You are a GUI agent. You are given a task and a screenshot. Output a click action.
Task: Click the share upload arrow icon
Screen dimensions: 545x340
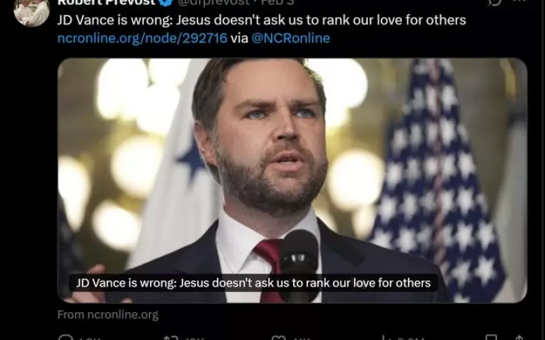519,337
